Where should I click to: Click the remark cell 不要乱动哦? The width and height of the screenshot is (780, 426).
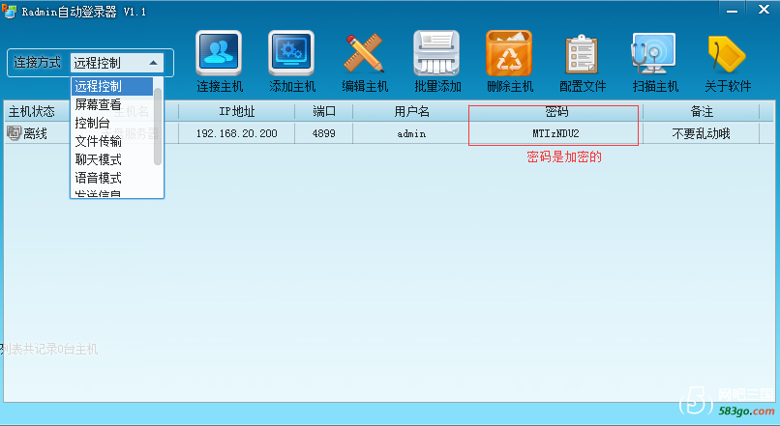(x=702, y=133)
